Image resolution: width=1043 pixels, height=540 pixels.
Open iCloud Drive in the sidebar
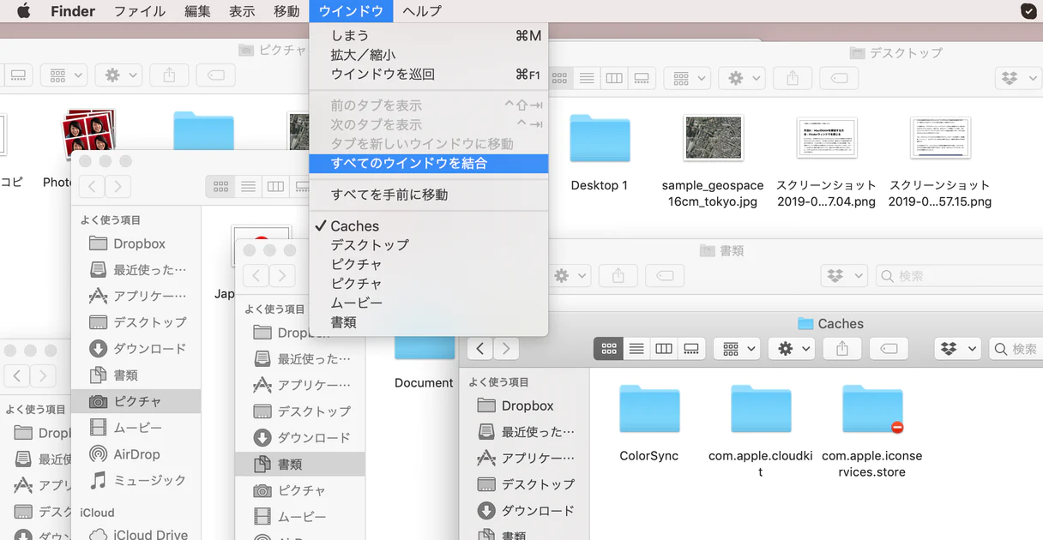pyautogui.click(x=138, y=534)
